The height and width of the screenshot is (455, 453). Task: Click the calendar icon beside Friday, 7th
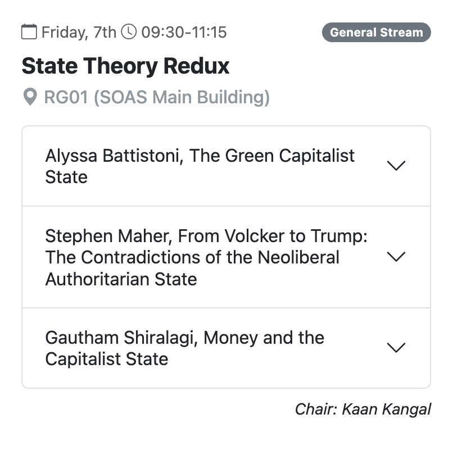click(x=29, y=32)
